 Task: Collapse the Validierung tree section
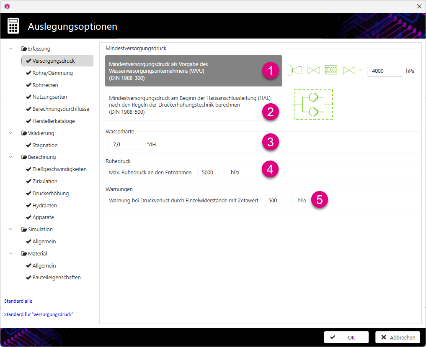coord(10,133)
